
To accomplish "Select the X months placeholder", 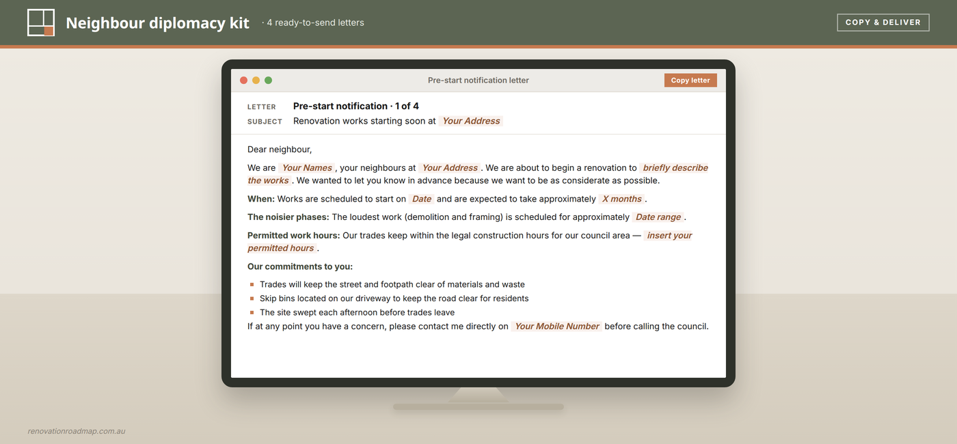I will 622,199.
